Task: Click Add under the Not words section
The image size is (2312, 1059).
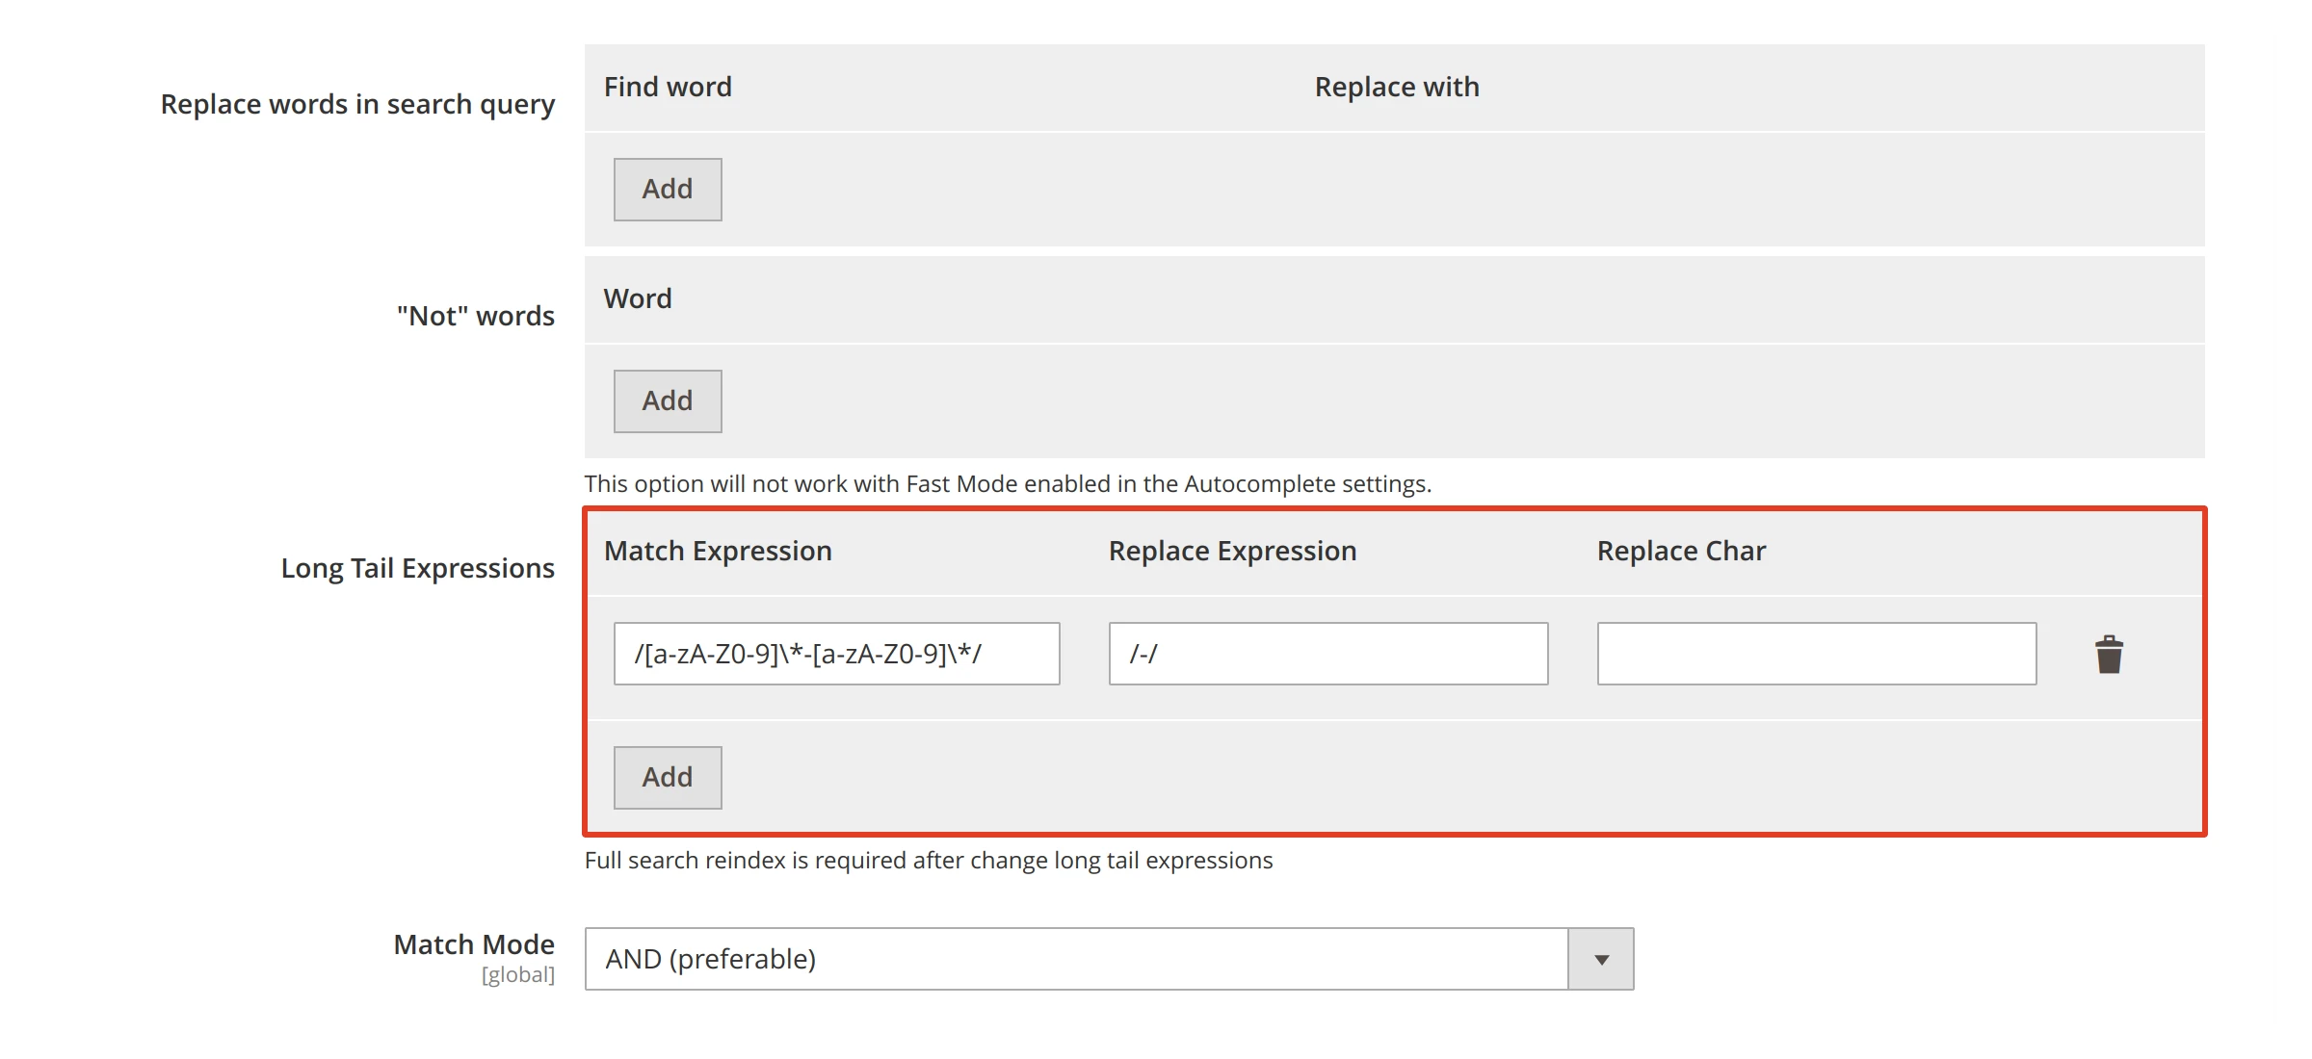Action: tap(667, 400)
